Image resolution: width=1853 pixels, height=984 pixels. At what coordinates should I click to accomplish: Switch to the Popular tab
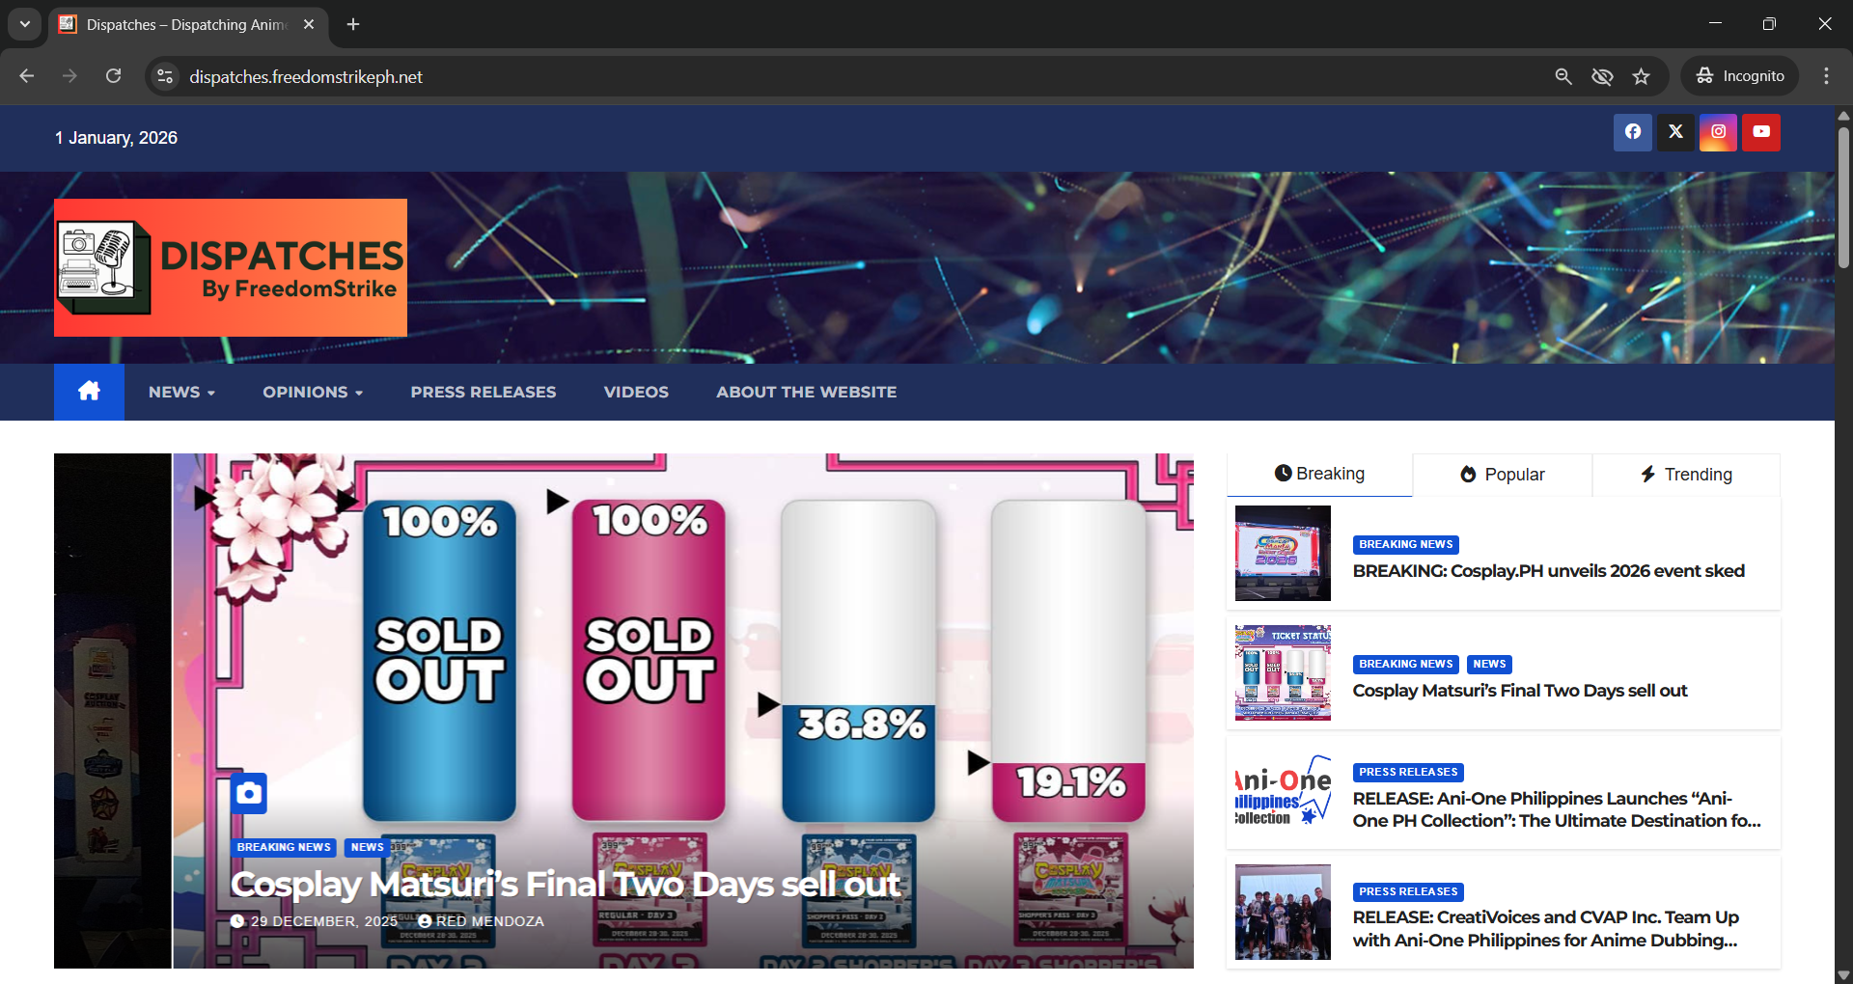click(x=1503, y=475)
